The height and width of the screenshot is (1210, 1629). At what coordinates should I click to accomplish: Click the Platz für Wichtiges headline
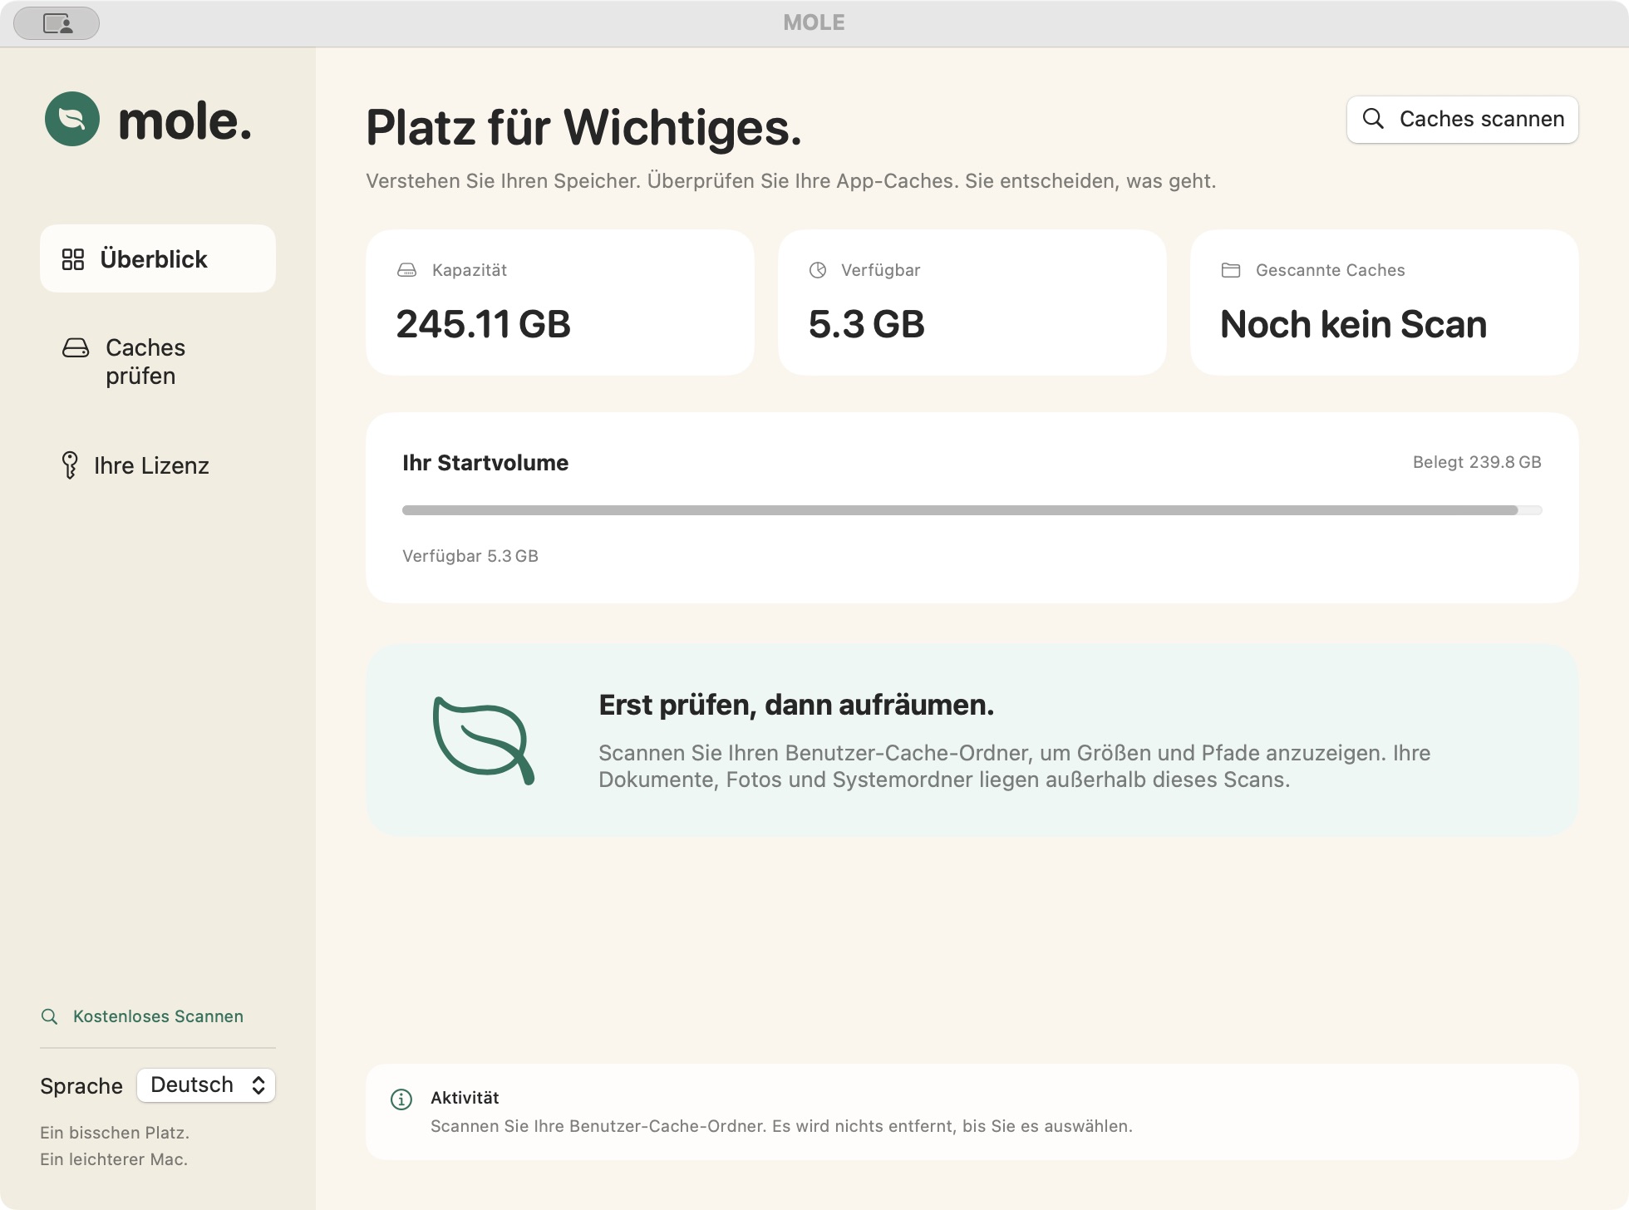pos(583,128)
